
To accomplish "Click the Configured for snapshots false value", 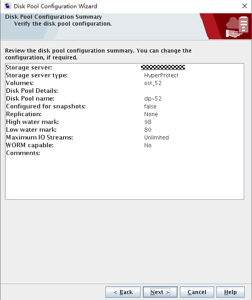I will (150, 107).
